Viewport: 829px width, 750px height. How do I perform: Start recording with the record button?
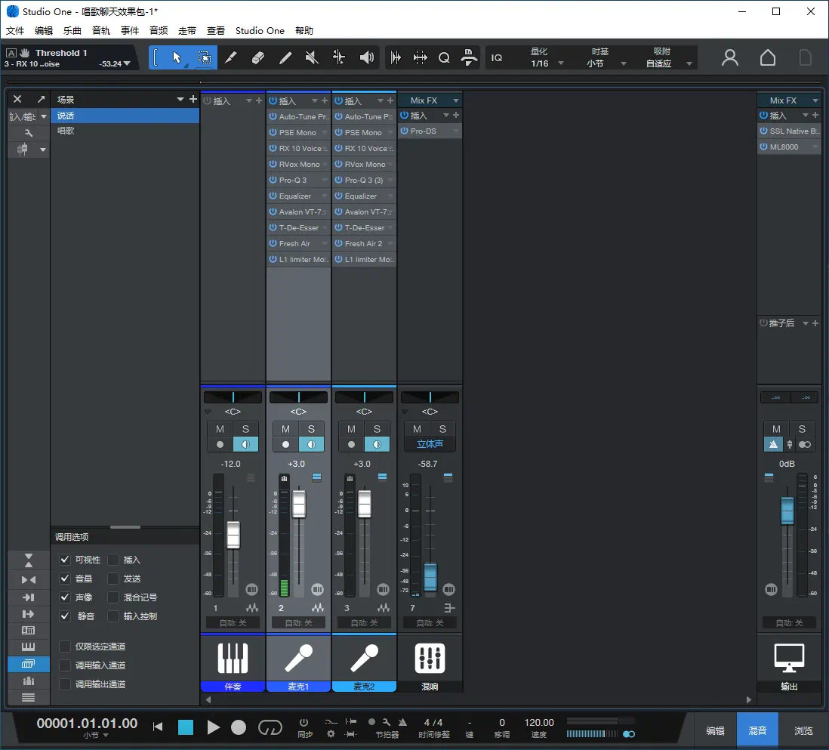coord(239,727)
